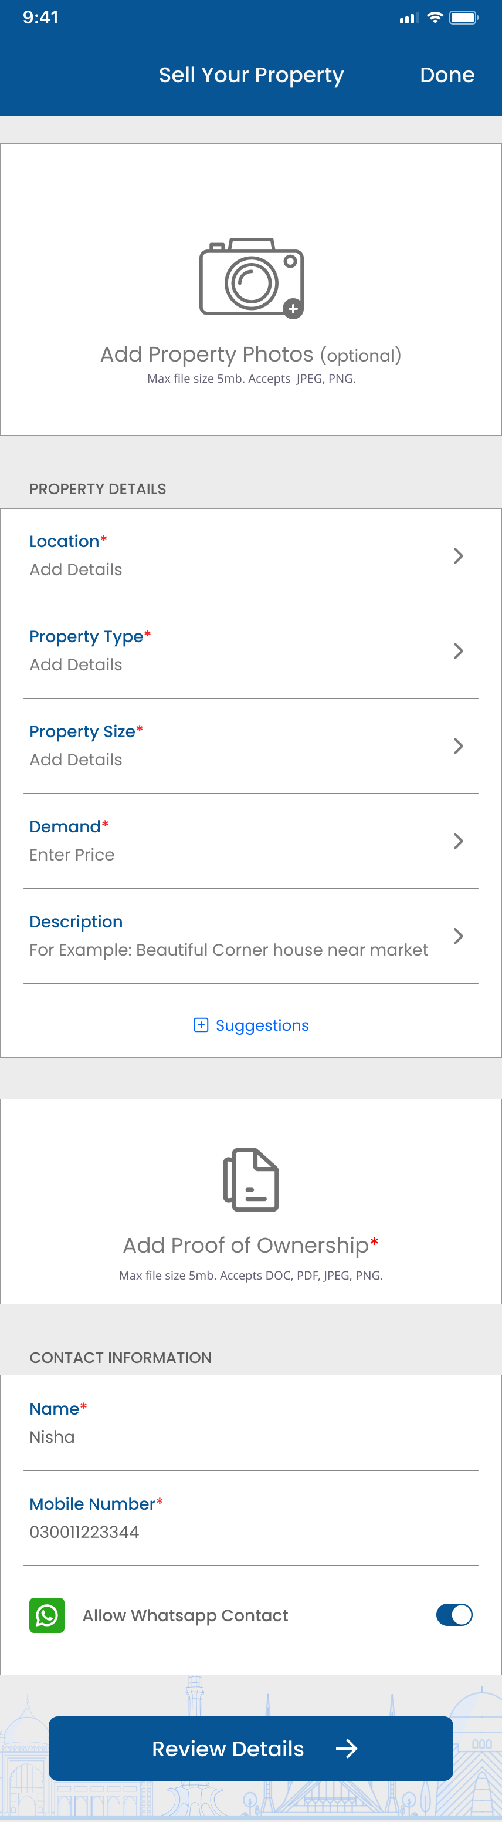Click the document icon for ownership proof

(x=251, y=1179)
